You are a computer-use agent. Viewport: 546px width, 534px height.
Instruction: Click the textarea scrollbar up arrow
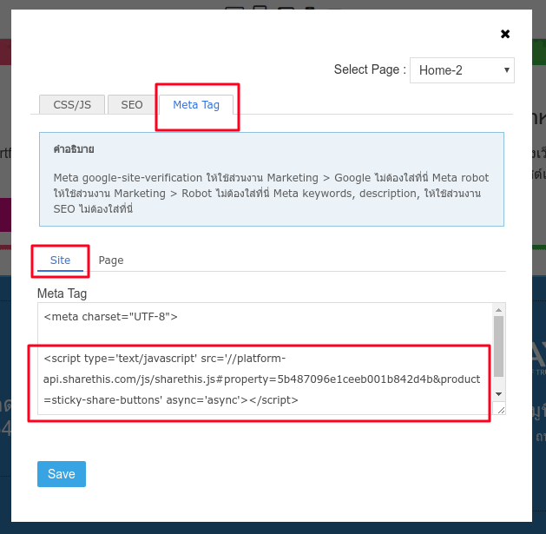pos(499,309)
